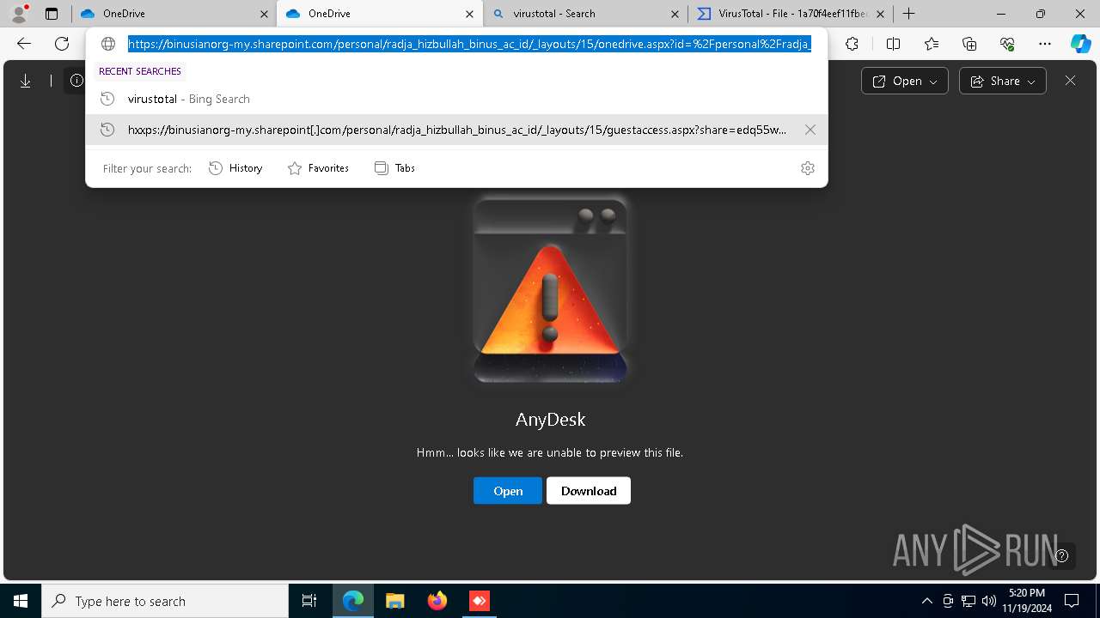Screen dimensions: 1100x618
Task: Close the OneDrive file preview
Action: click(x=1070, y=81)
